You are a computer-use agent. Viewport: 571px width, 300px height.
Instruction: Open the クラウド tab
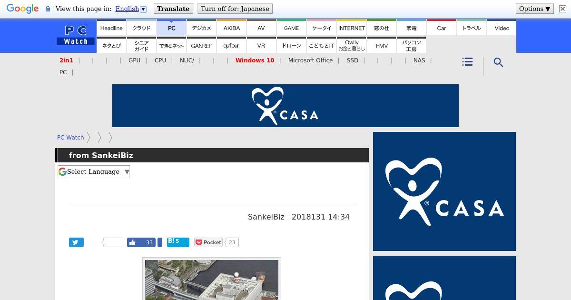141,28
